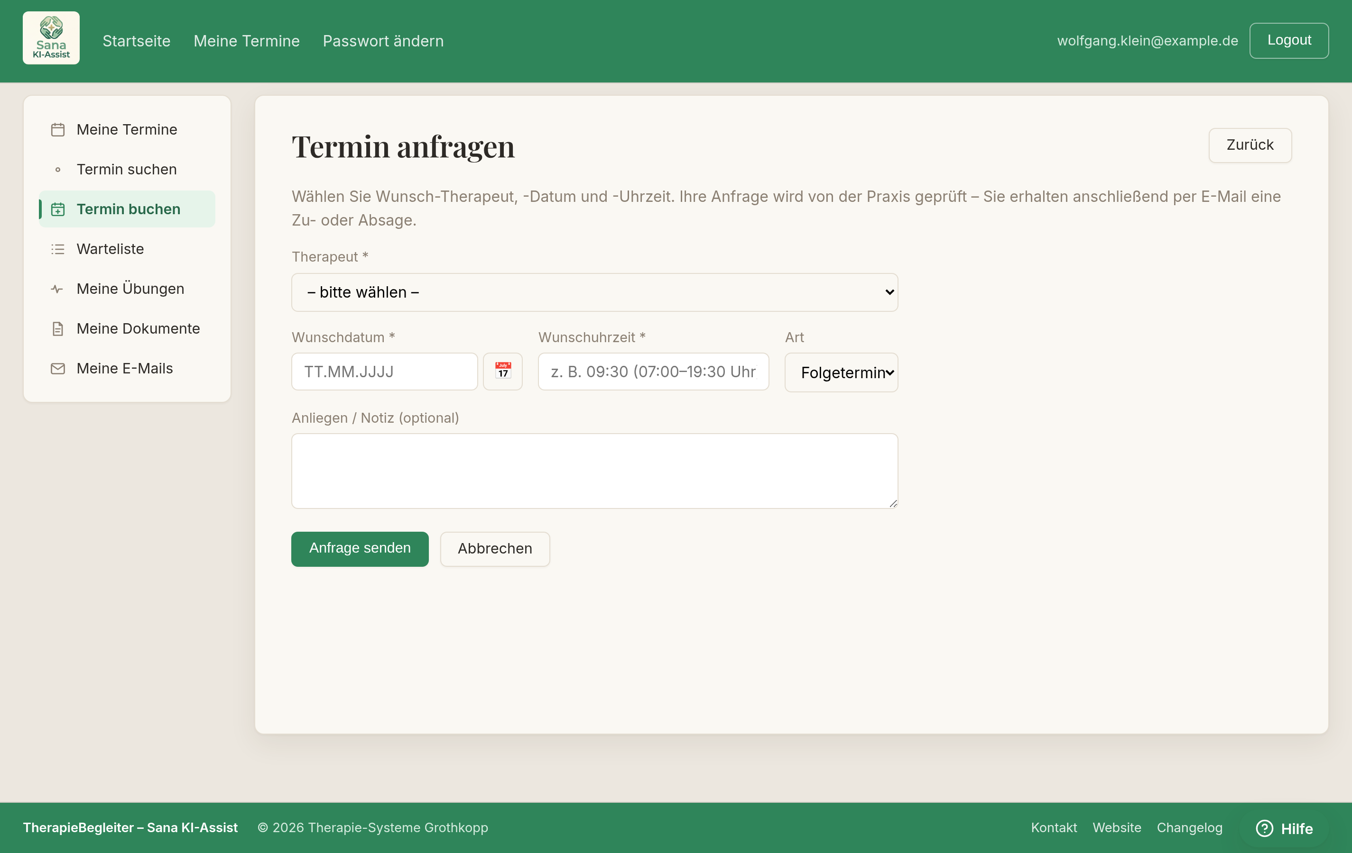Click the Hilfe label in footer
1352x853 pixels.
click(x=1296, y=829)
